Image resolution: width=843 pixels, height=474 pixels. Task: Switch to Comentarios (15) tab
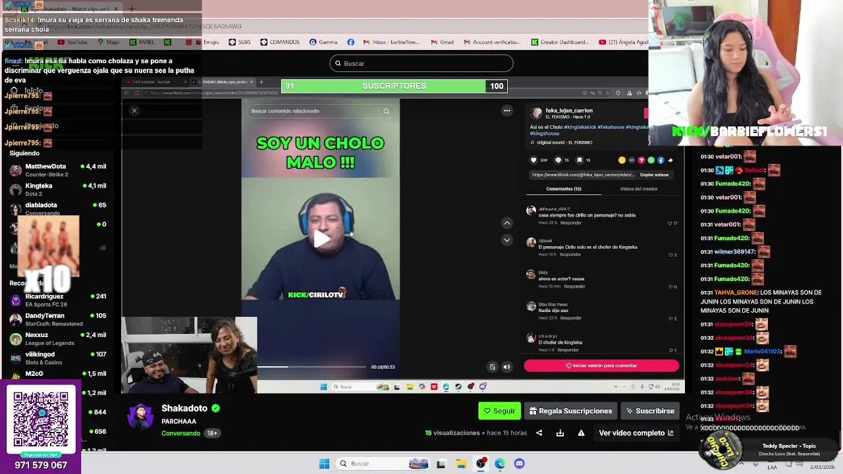pos(564,189)
